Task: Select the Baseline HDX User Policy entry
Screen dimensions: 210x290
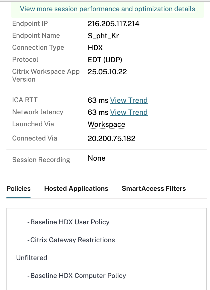Action: [x=70, y=222]
